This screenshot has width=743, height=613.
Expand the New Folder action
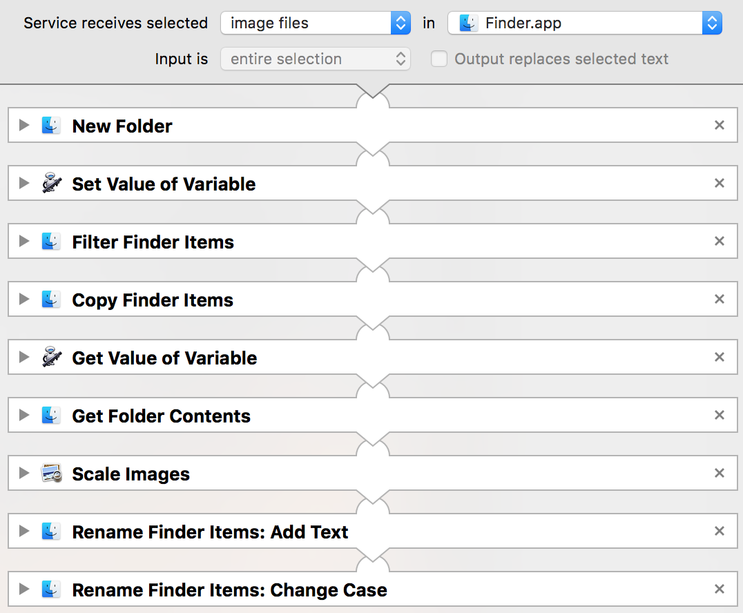23,125
